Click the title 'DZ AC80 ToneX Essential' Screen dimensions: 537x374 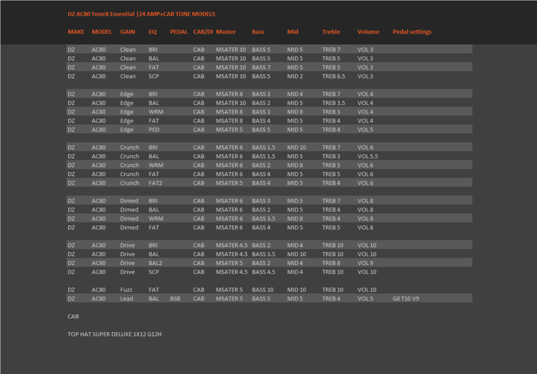point(101,14)
